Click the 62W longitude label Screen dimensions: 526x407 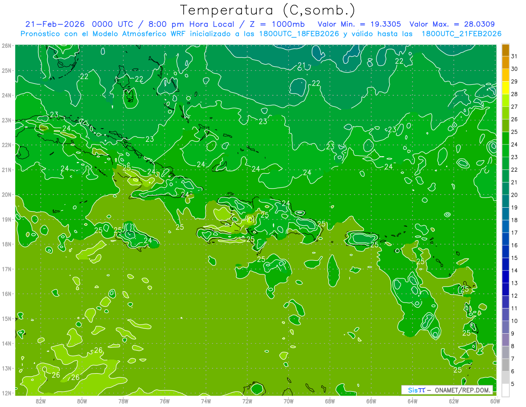point(454,401)
